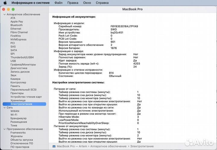This screenshot has height=150, width=217.
Task: Collapse the Сеть section
Action: (5, 107)
